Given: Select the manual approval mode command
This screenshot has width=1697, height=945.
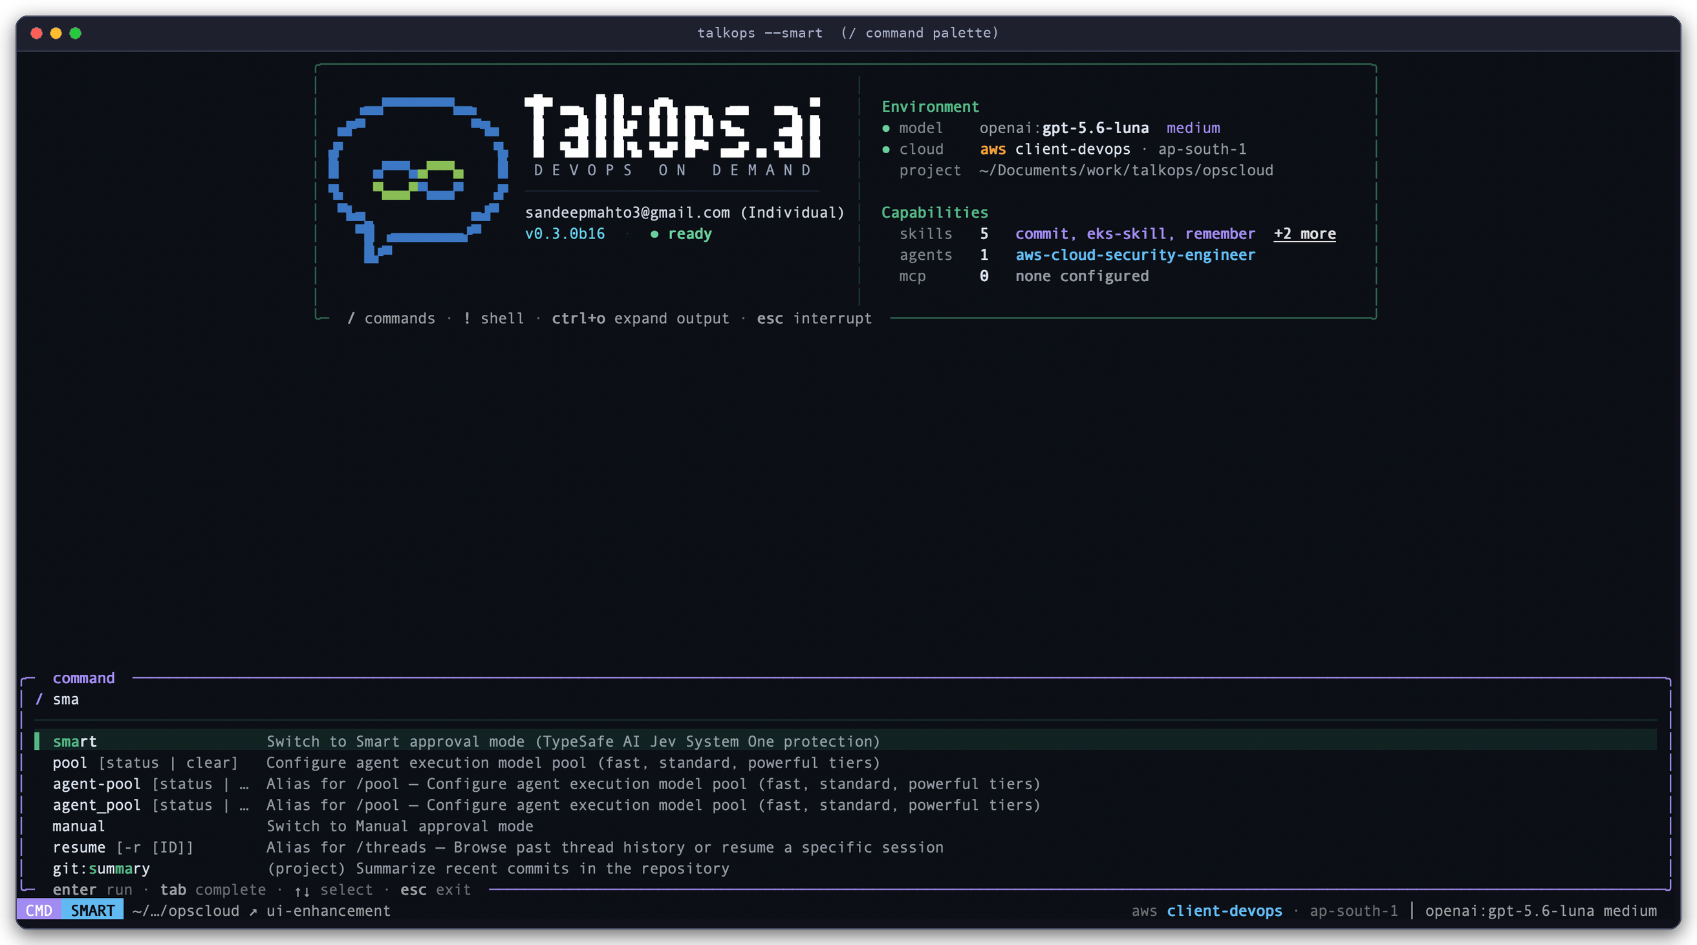Looking at the screenshot, I should pyautogui.click(x=846, y=827).
